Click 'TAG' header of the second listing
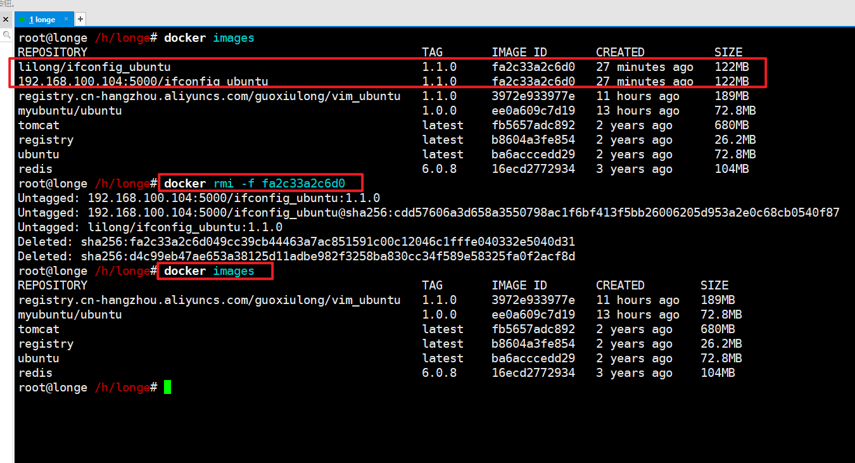 (x=433, y=286)
